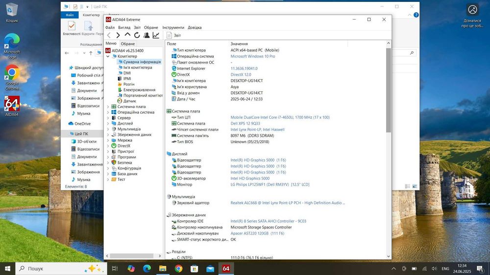Click Властивості in the Explorer ribbon
The height and width of the screenshot is (275, 490).
pos(72,28)
